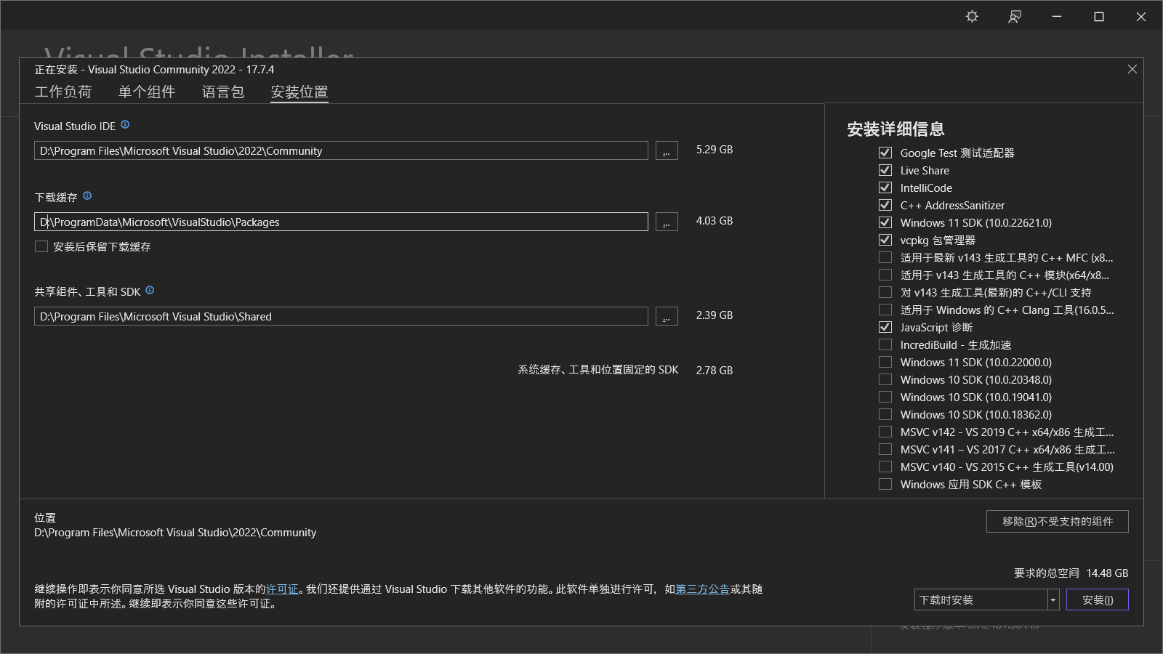Click the 系统缓存、工具和位置固定的 SDK label
Screen dimensions: 1163x654
click(598, 370)
